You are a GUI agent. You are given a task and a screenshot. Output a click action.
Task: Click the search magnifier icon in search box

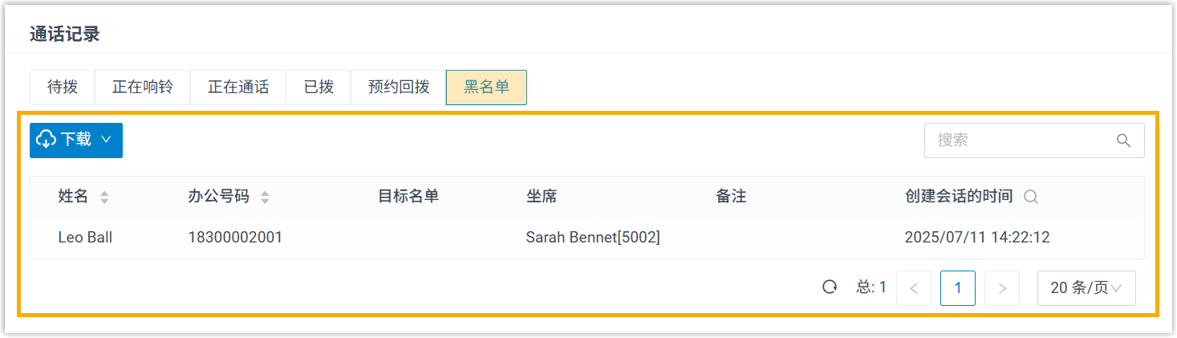tap(1123, 140)
